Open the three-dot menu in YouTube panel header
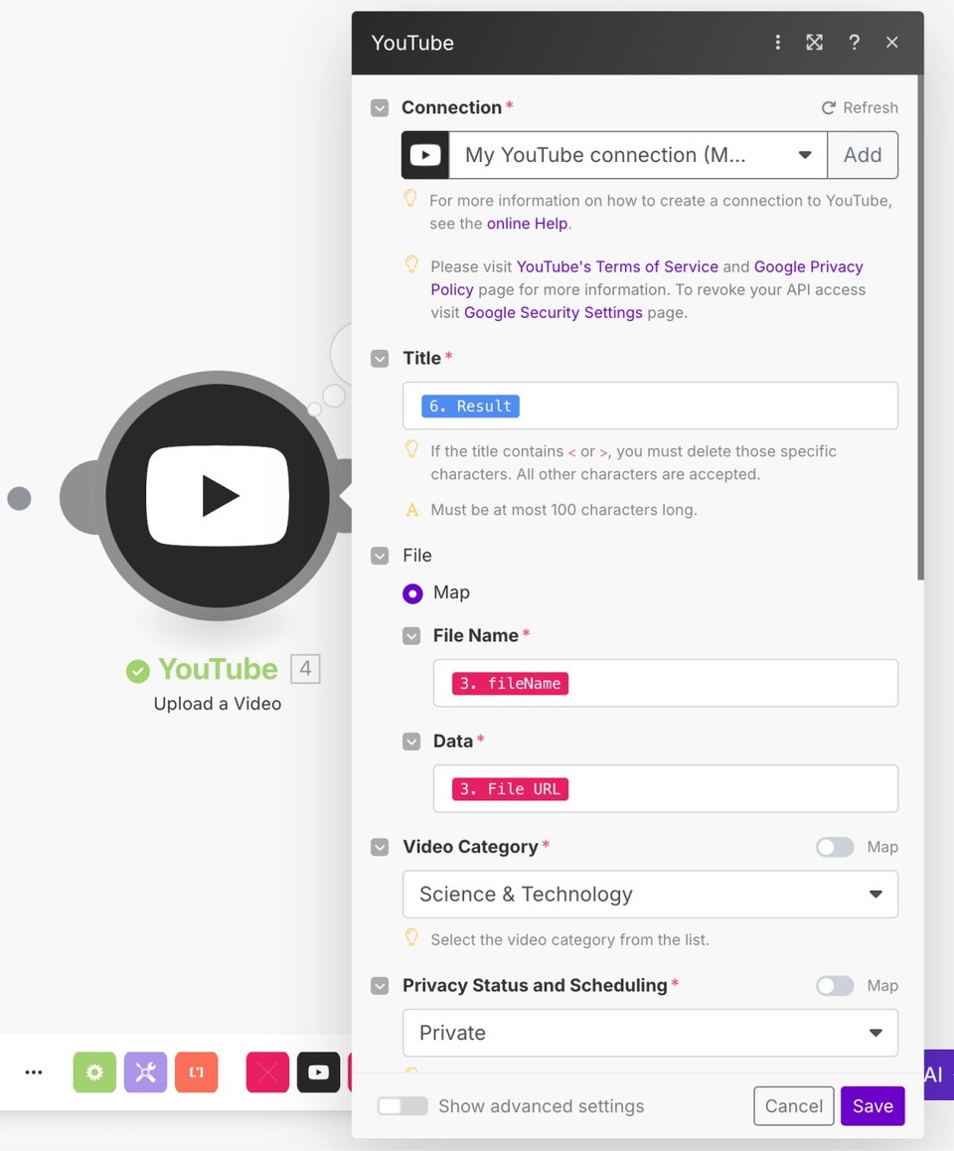 [778, 43]
